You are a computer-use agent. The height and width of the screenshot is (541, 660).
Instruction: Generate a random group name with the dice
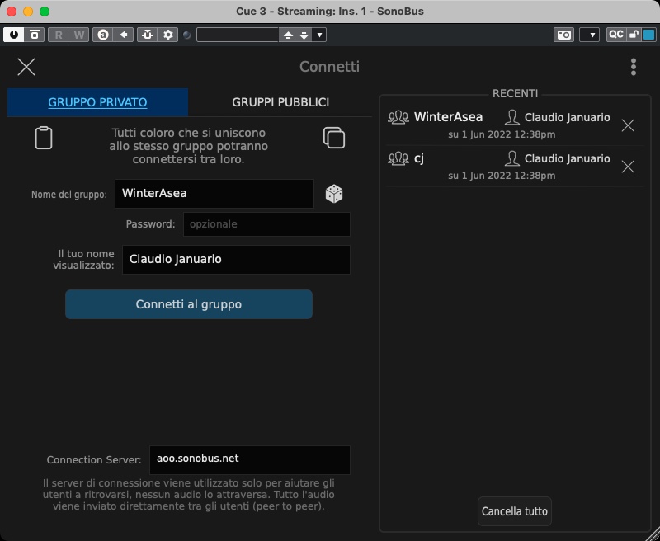334,194
